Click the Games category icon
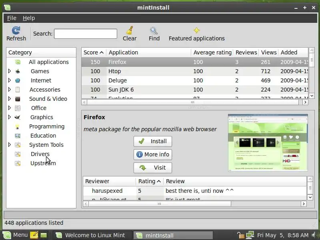Screen dimensions: 320x240 tap(18, 71)
